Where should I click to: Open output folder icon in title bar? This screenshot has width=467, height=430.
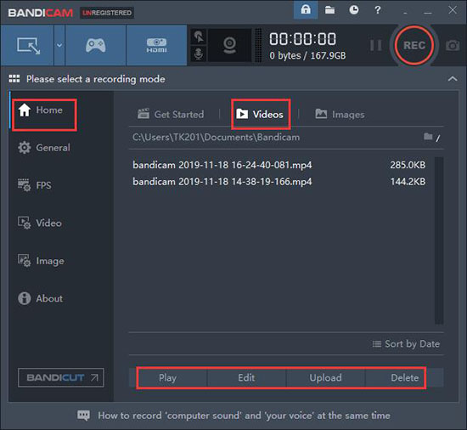(329, 10)
